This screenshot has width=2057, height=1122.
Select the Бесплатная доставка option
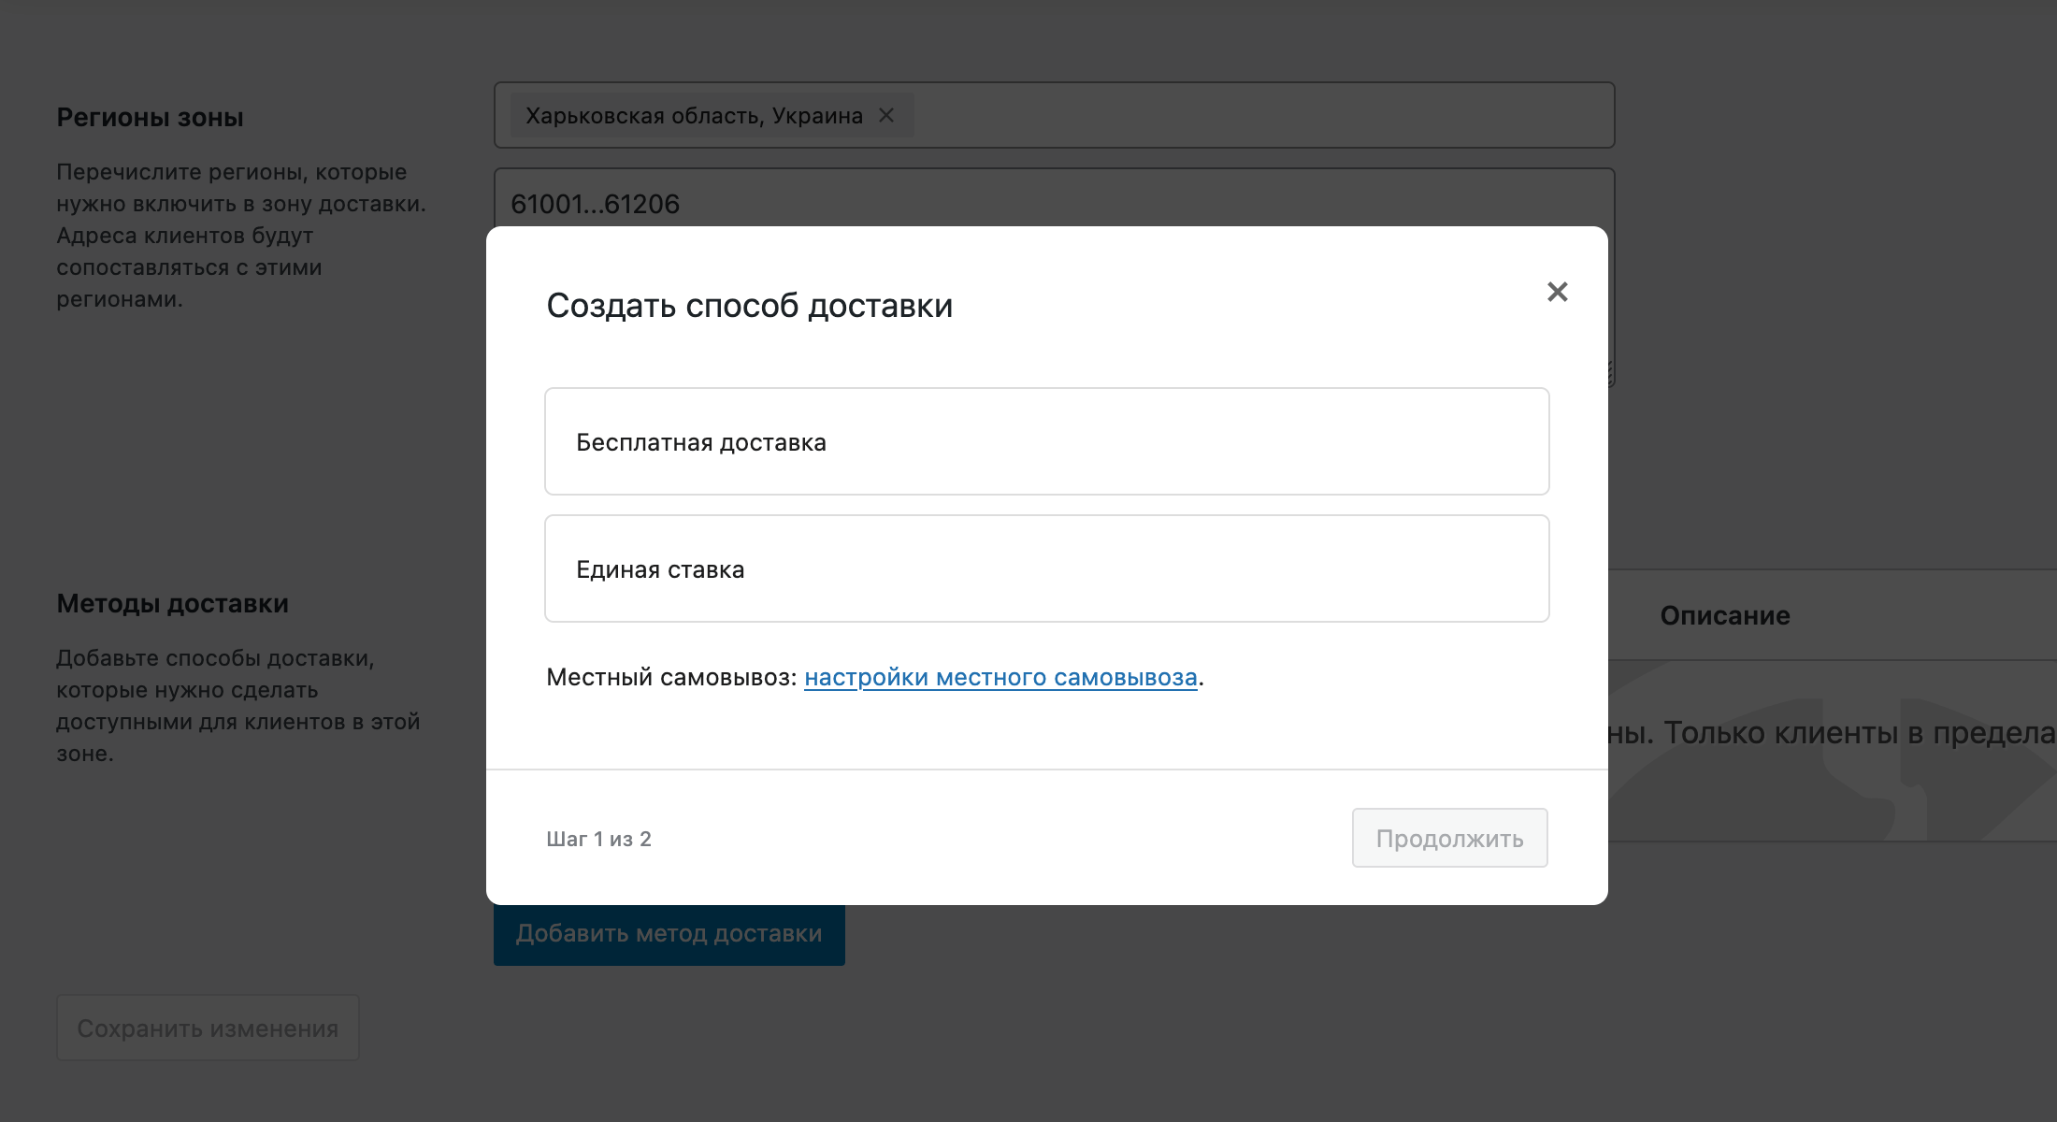click(1046, 441)
